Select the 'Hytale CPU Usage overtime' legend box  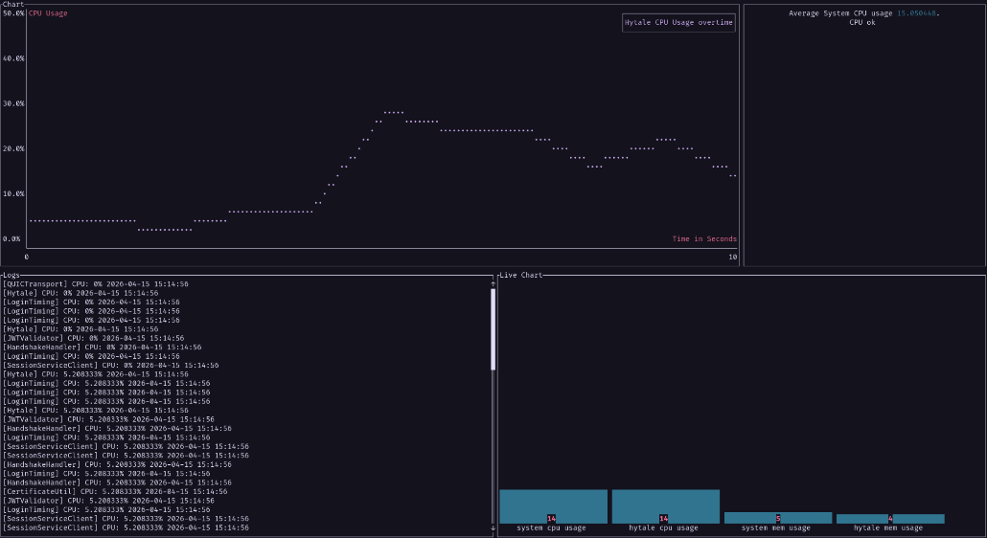click(678, 23)
